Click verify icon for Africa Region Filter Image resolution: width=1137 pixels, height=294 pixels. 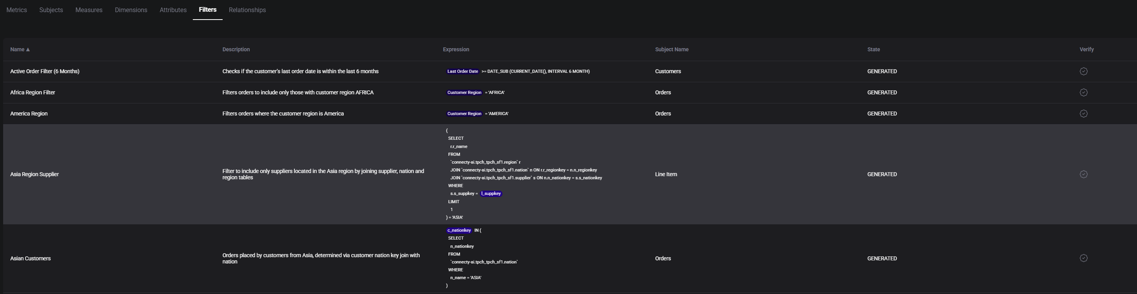pos(1083,92)
